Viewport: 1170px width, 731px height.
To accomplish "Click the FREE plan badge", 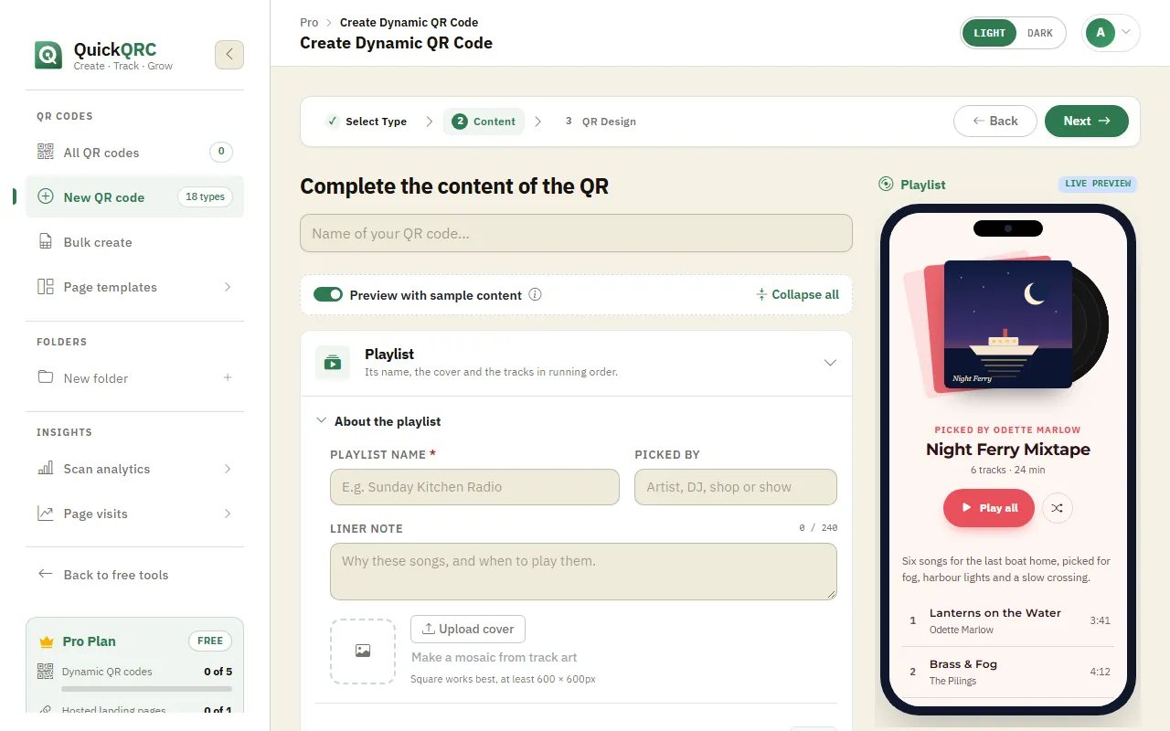I will pos(210,641).
